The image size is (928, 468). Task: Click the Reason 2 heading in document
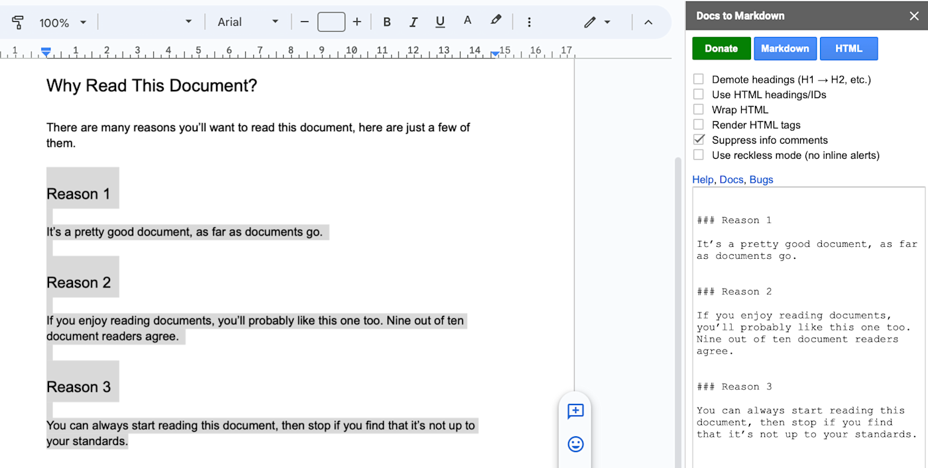[78, 283]
